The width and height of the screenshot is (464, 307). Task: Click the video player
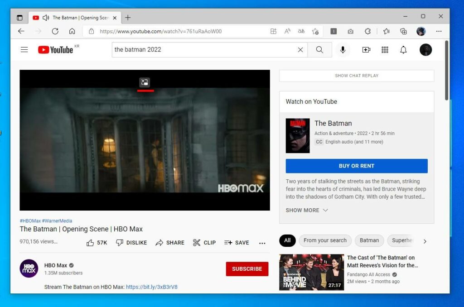coord(145,140)
